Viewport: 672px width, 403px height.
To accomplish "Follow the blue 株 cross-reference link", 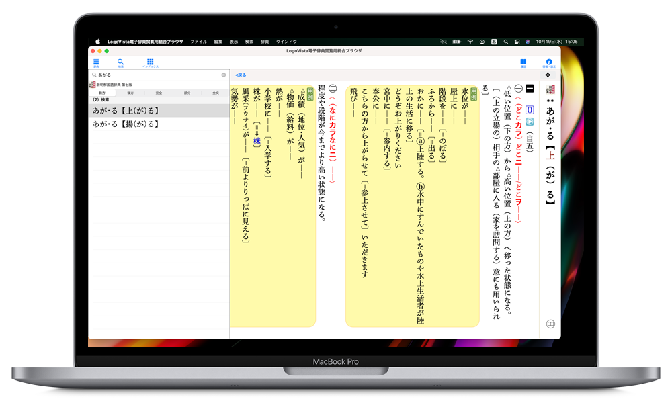I will tap(257, 141).
